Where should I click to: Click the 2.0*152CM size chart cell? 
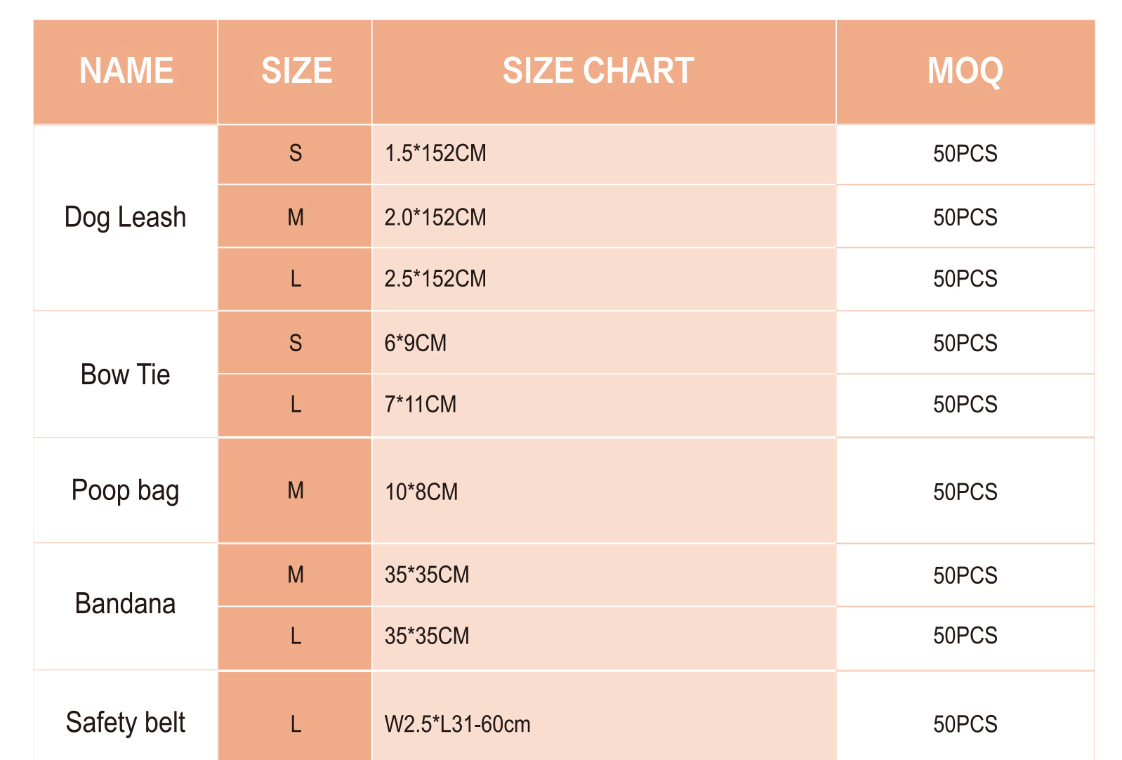435,217
